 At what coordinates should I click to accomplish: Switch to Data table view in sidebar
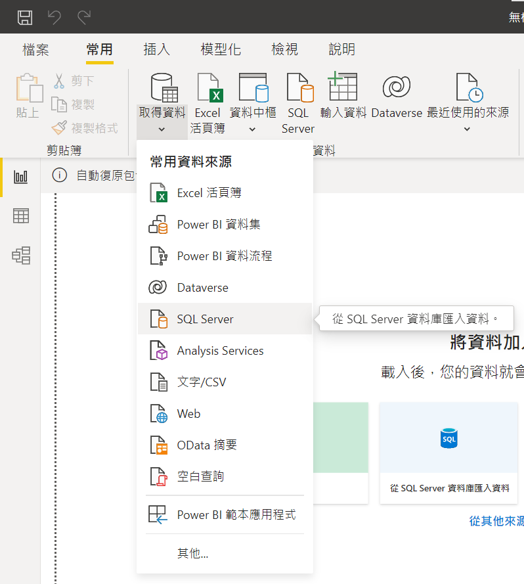(21, 215)
